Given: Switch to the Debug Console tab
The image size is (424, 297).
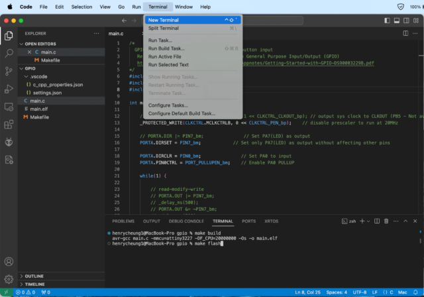Looking at the screenshot, I should tap(186, 221).
